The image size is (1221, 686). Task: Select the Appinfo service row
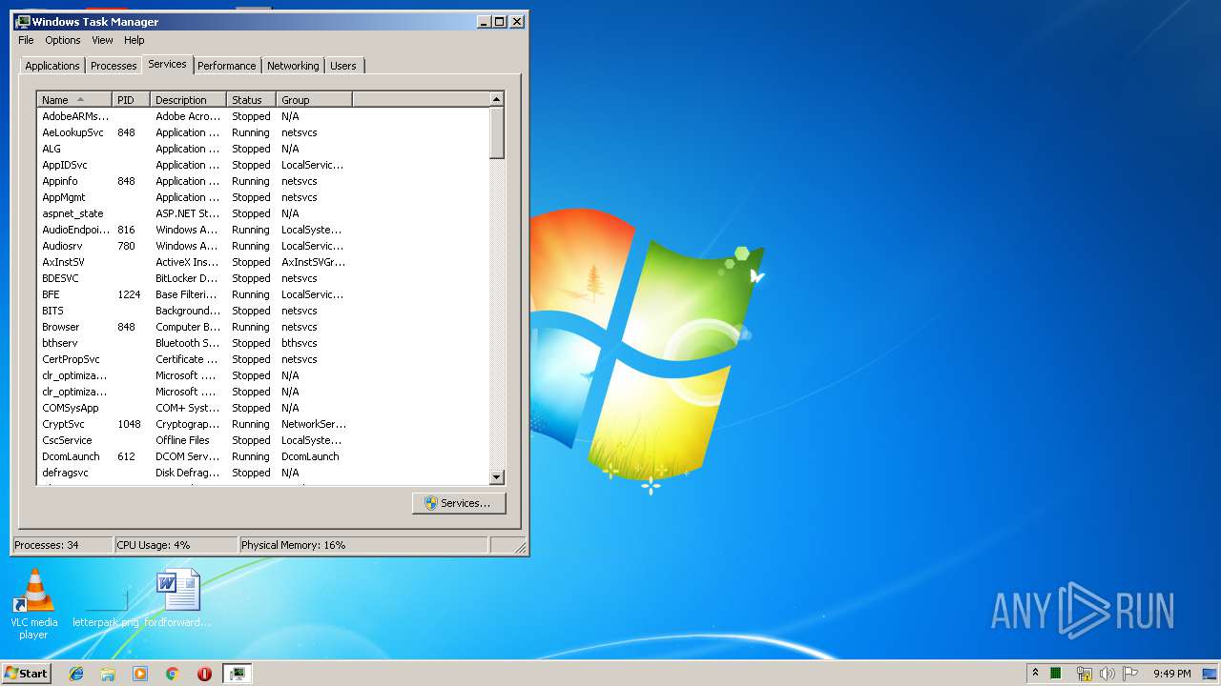pos(262,181)
